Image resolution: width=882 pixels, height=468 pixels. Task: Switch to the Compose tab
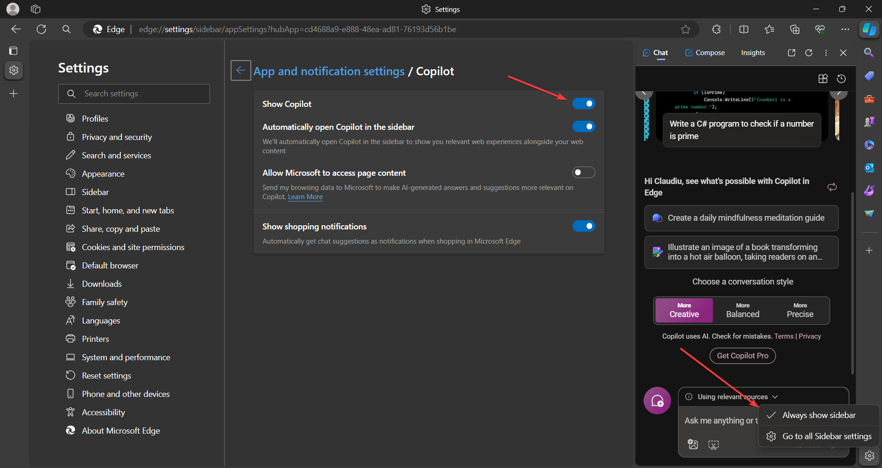705,53
